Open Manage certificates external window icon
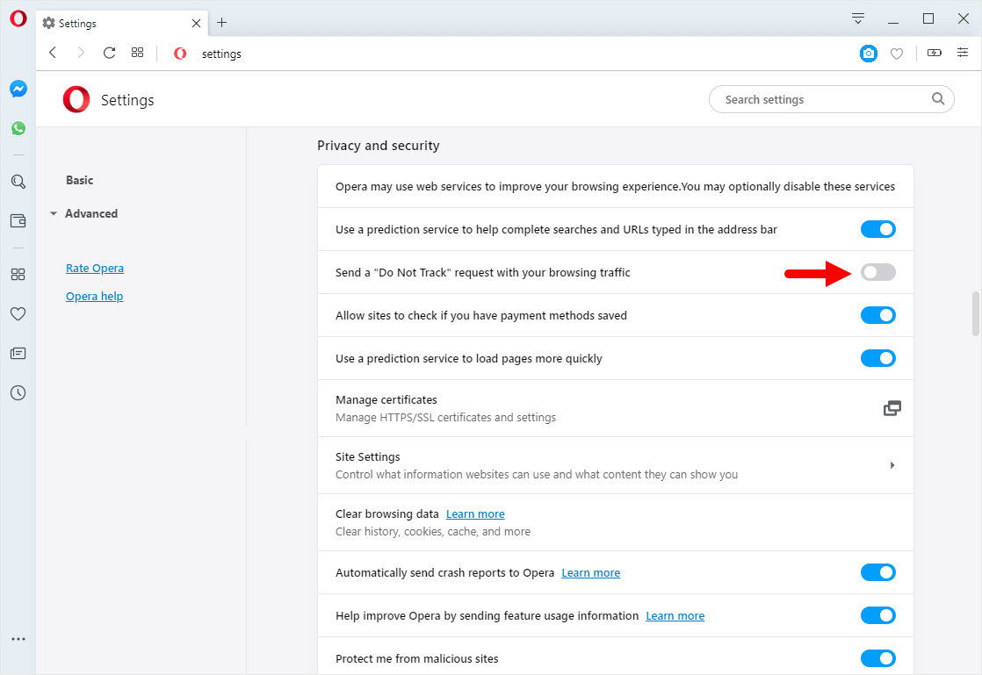Viewport: 982px width, 675px height. [x=892, y=408]
